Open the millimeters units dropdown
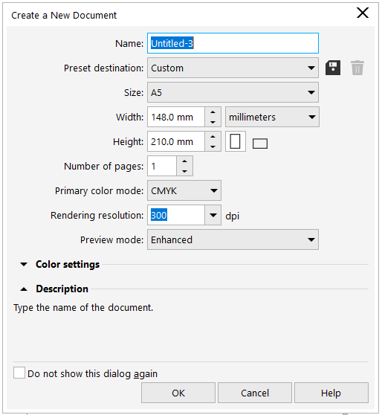The image size is (382, 415). click(272, 117)
